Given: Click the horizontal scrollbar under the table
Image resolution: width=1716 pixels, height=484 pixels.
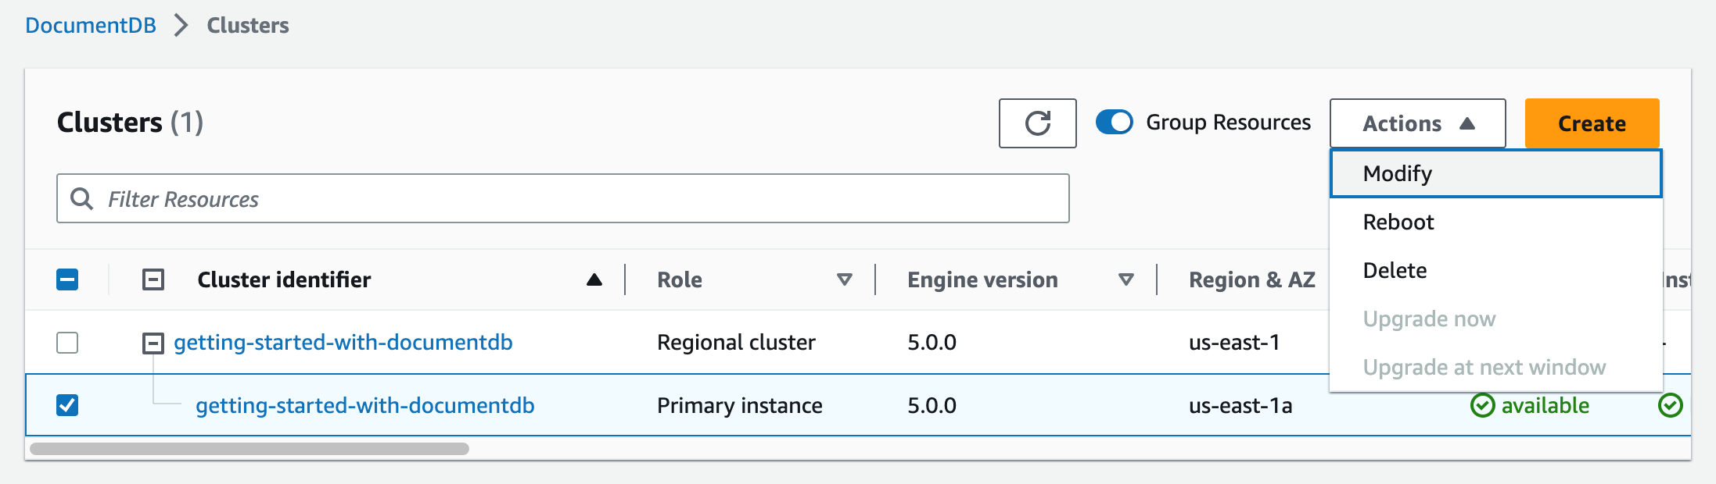Looking at the screenshot, I should tap(249, 449).
